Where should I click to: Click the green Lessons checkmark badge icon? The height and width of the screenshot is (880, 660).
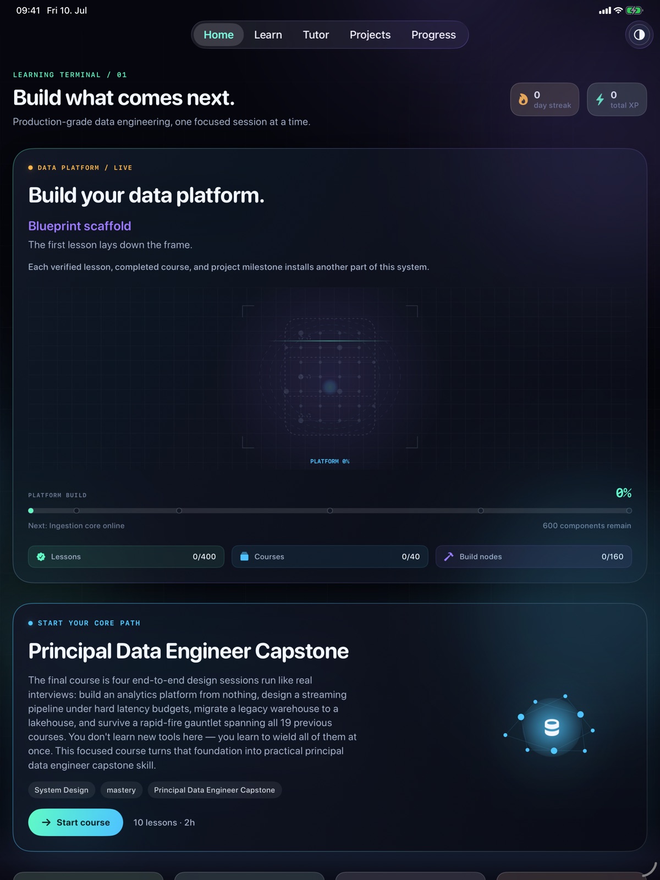(x=41, y=557)
